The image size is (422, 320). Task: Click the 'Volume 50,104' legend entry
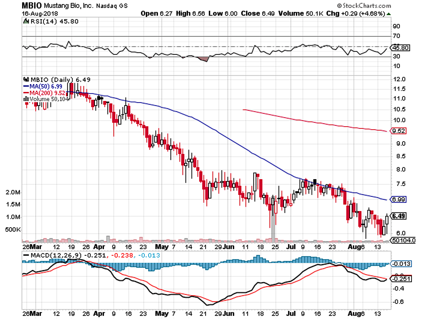(46, 99)
